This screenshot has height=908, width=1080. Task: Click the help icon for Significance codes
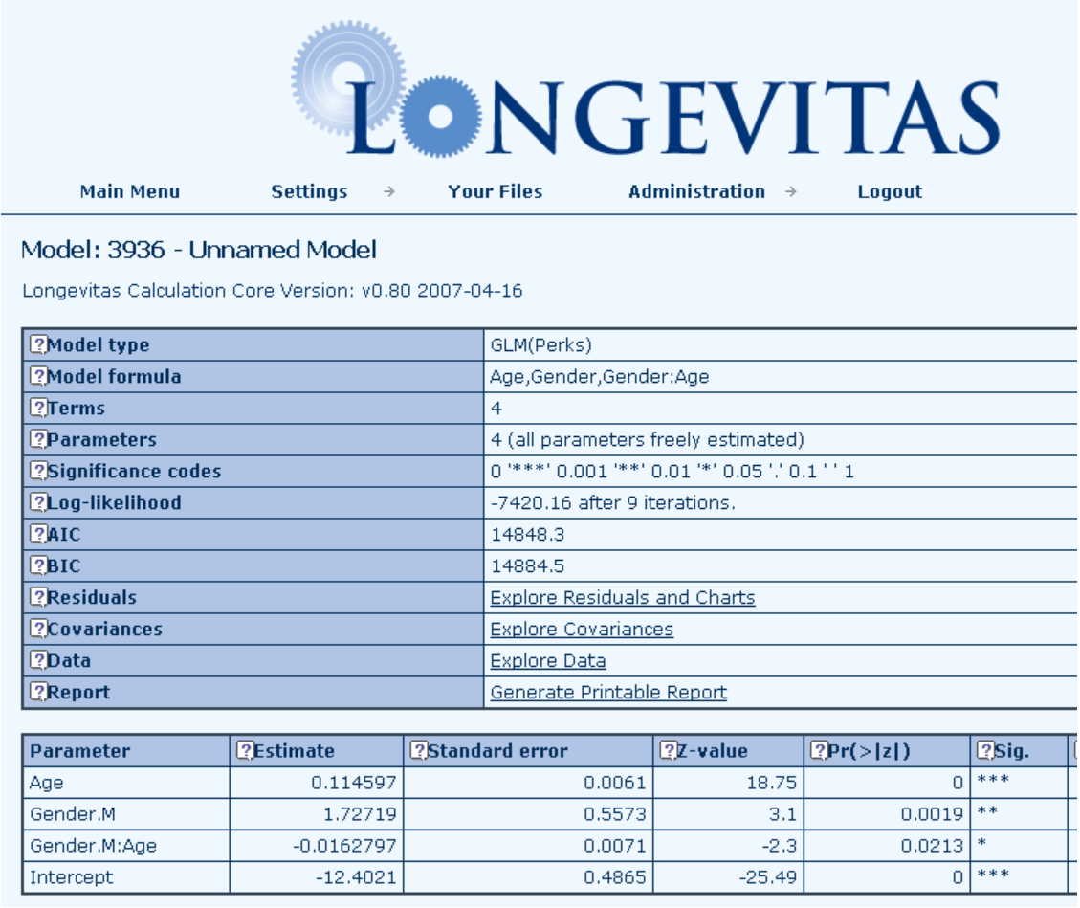(38, 472)
